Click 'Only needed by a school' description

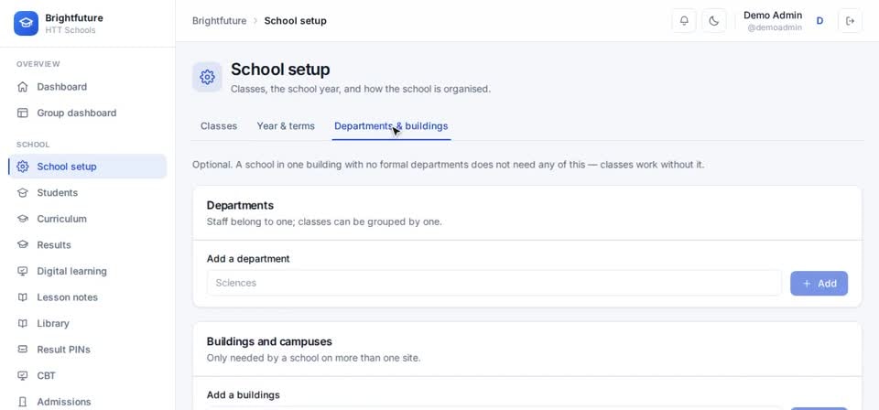313,357
